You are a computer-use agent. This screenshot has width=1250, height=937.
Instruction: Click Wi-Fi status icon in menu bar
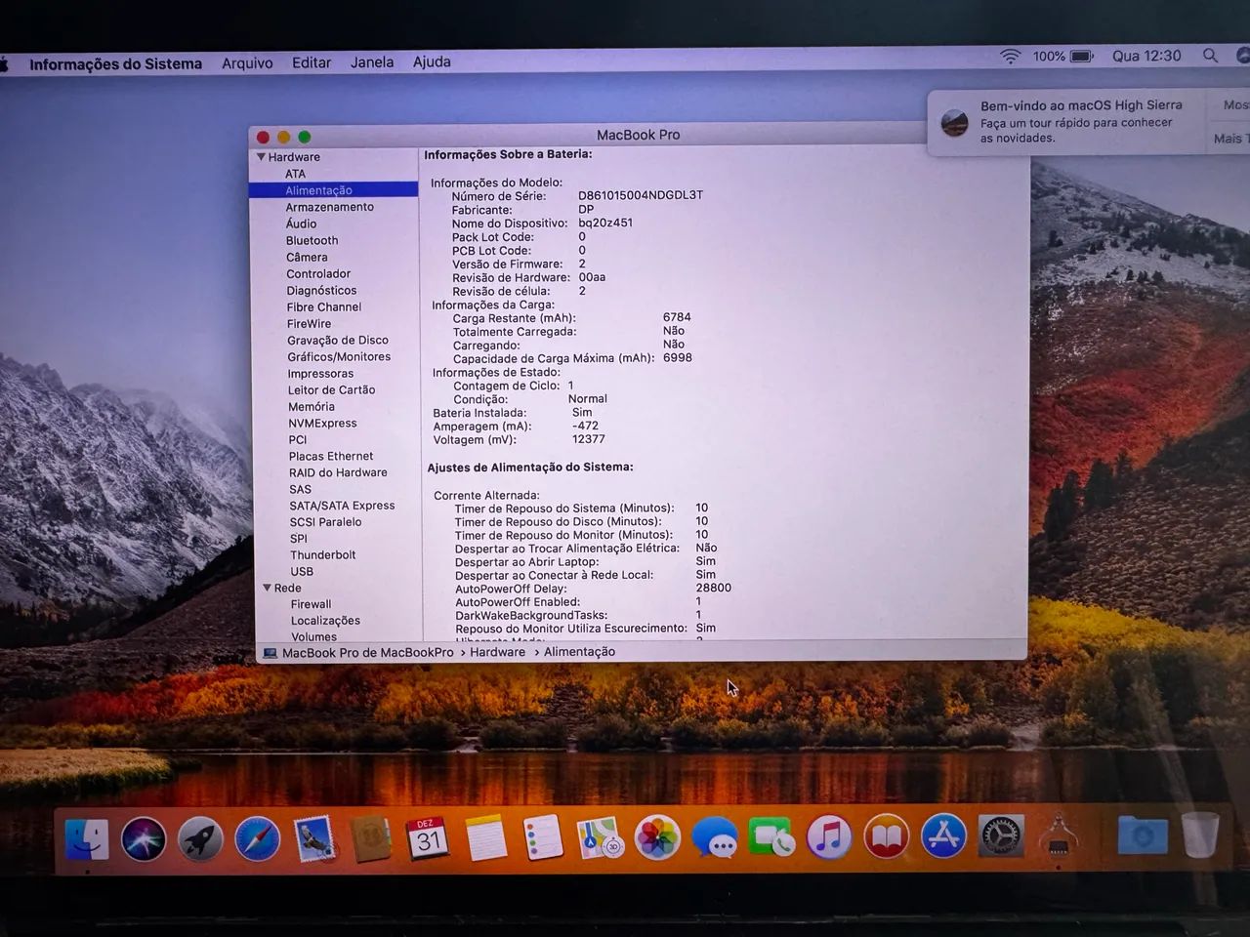1011,57
